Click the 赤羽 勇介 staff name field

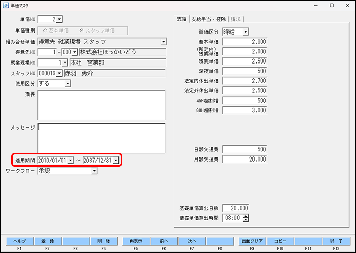[114, 73]
